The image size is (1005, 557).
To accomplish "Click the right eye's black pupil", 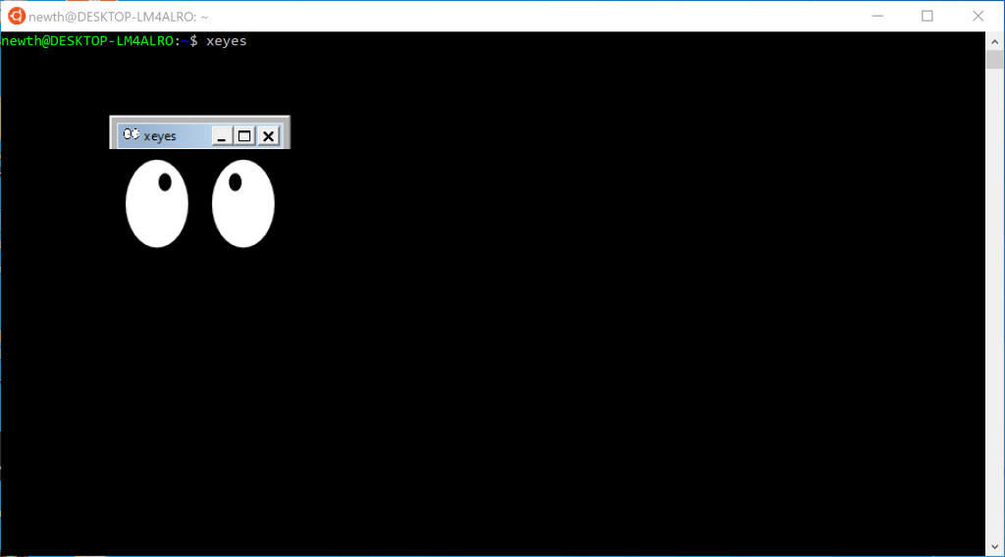I will [235, 181].
